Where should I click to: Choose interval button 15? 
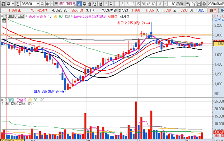[138, 4]
